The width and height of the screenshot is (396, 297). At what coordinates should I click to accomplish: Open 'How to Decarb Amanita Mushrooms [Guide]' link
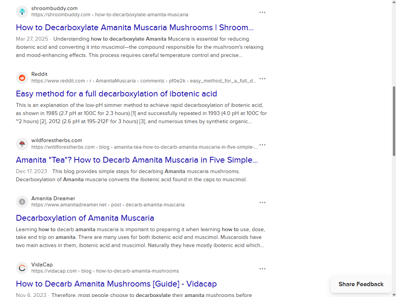(x=116, y=284)
